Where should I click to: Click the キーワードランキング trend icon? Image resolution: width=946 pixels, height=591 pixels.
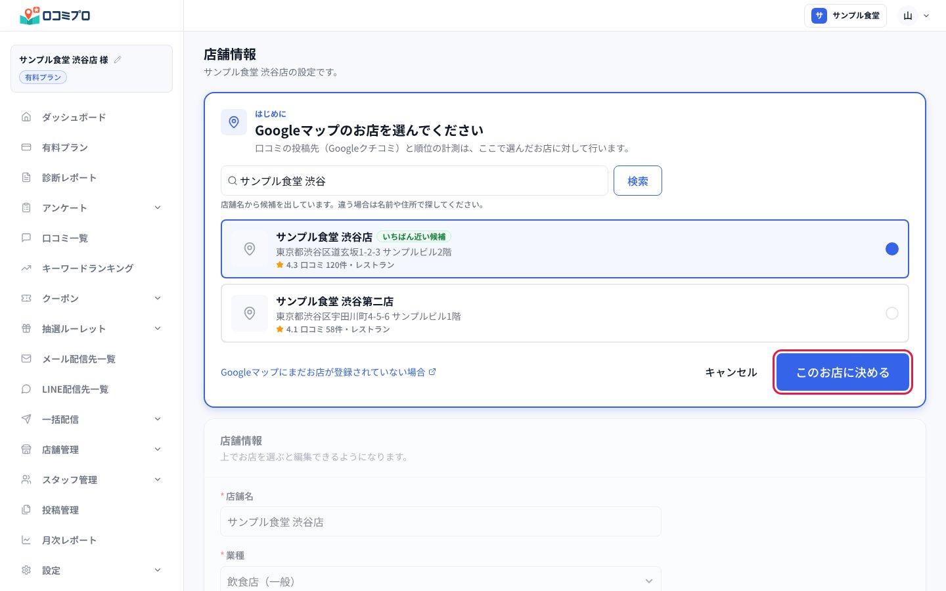click(x=26, y=268)
